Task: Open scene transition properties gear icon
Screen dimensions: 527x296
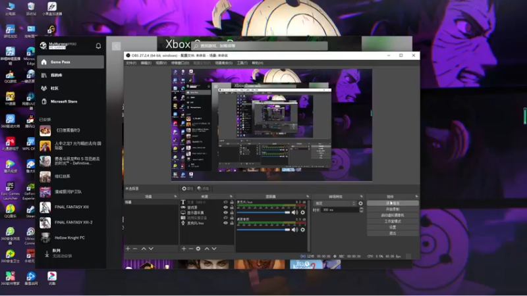Action: 360,203
